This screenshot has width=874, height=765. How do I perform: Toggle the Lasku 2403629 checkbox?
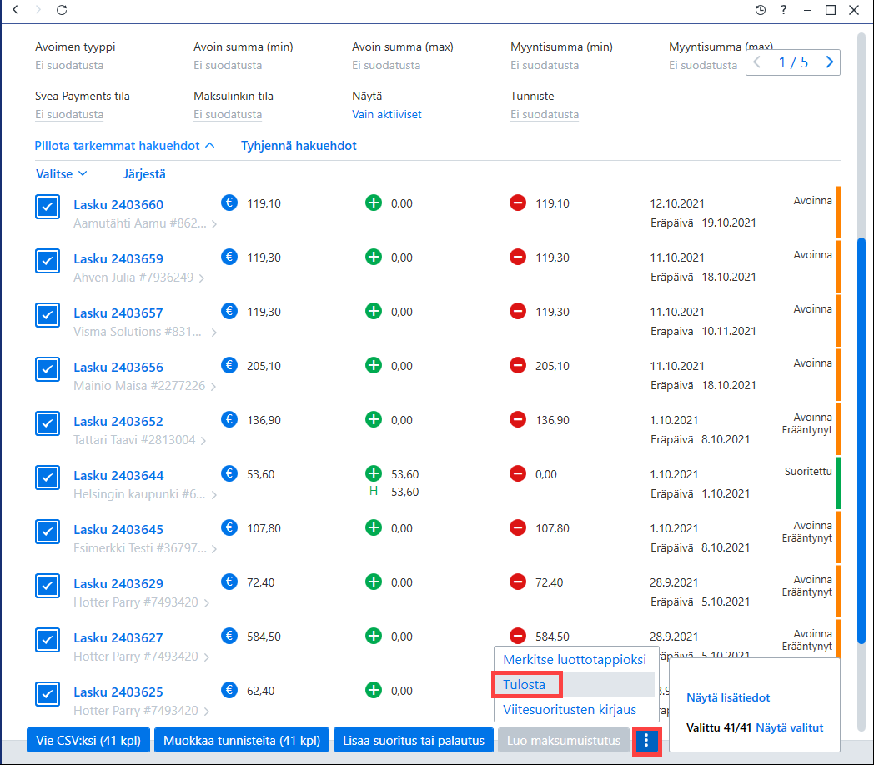48,586
